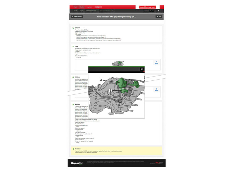The height and width of the screenshot is (171, 233).
Task: Toggle the Estimate on/off switch
Action: pos(152,11)
